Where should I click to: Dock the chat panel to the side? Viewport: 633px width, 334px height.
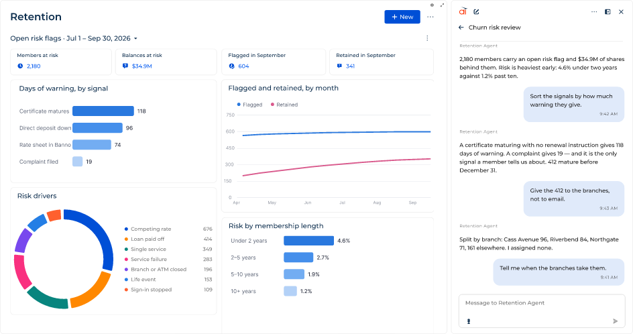pyautogui.click(x=608, y=11)
